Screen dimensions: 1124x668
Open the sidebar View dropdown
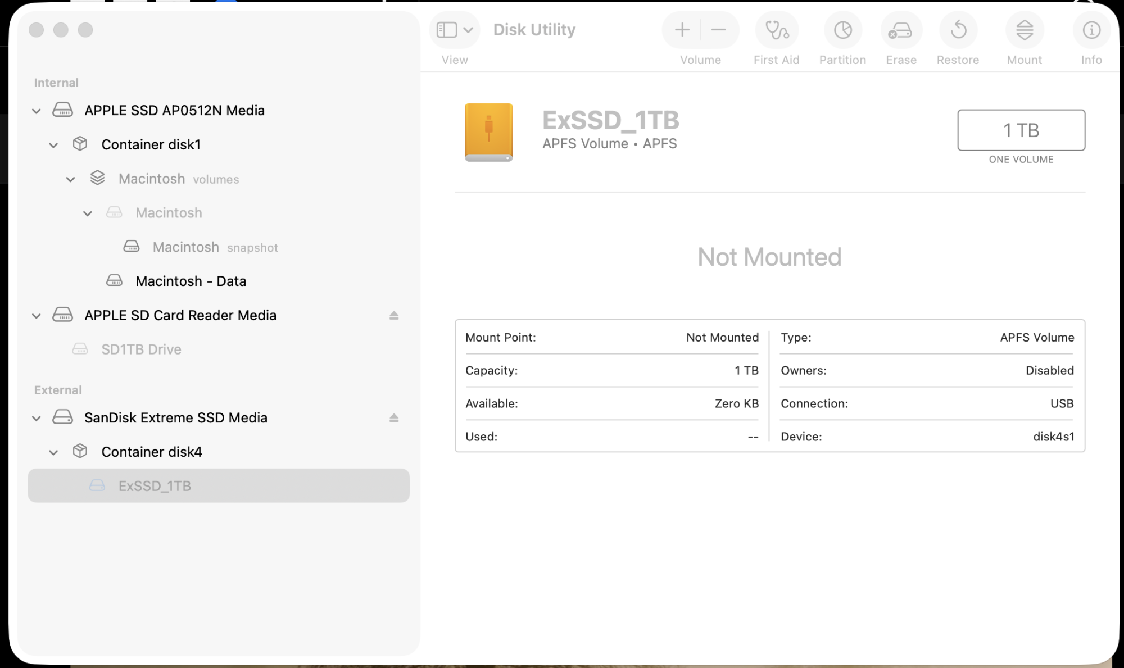[455, 30]
